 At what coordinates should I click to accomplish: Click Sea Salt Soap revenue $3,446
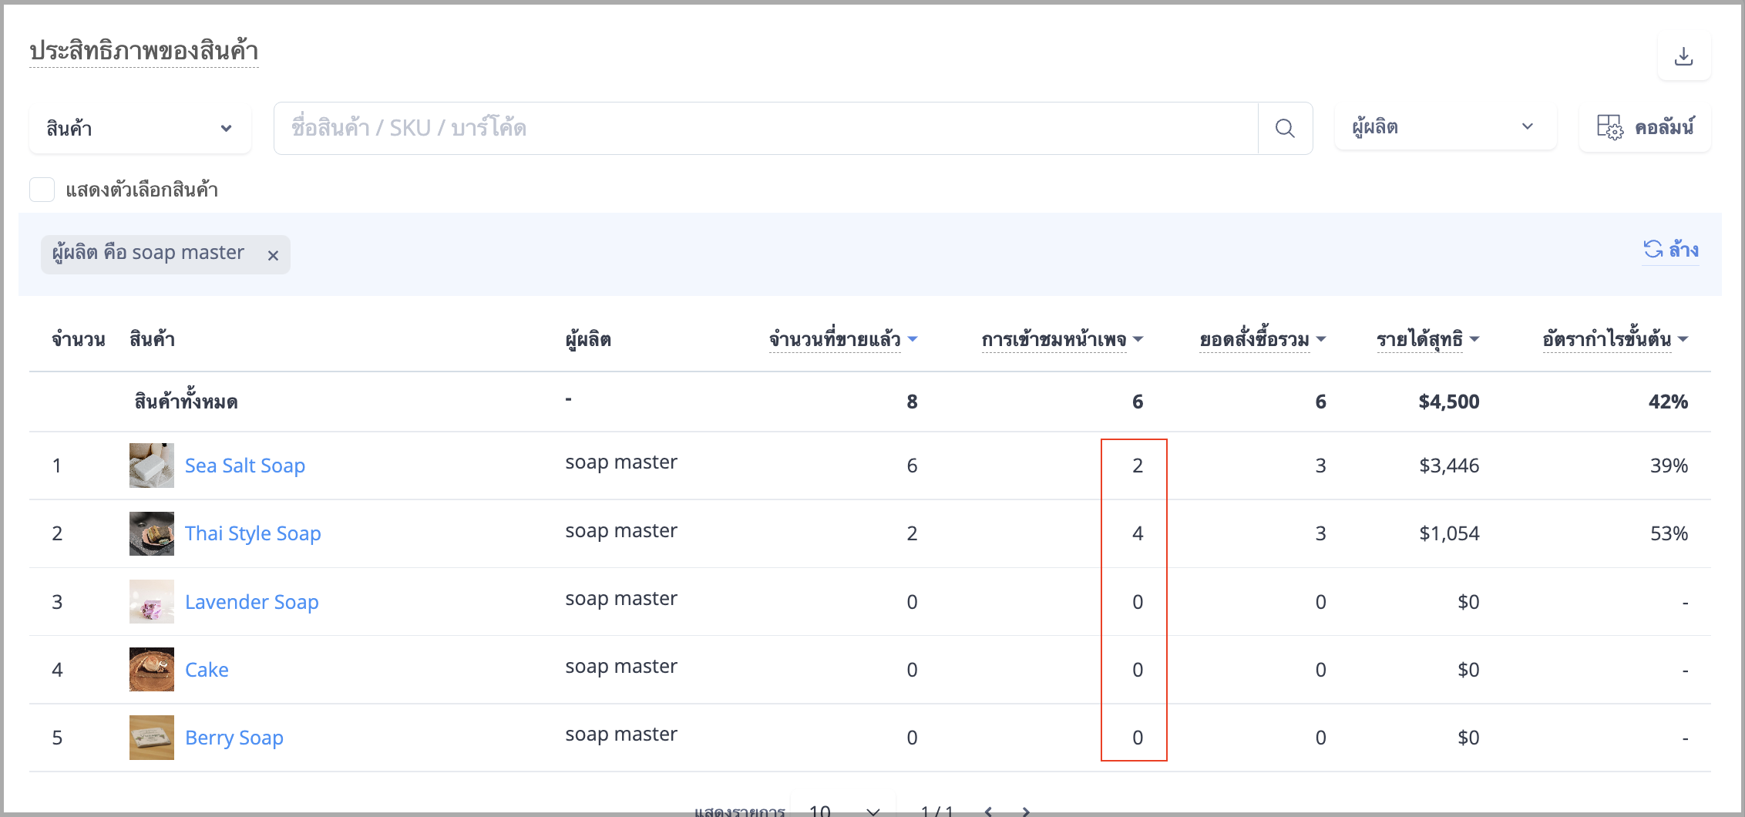(x=1449, y=466)
